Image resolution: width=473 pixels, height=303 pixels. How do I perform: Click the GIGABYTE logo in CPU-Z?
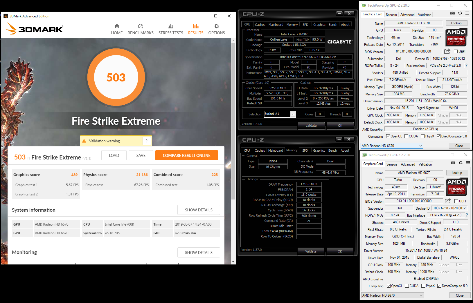(340, 42)
